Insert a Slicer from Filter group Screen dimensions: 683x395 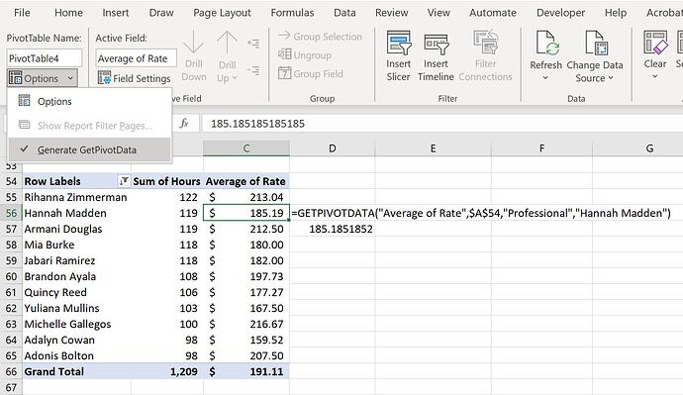398,55
